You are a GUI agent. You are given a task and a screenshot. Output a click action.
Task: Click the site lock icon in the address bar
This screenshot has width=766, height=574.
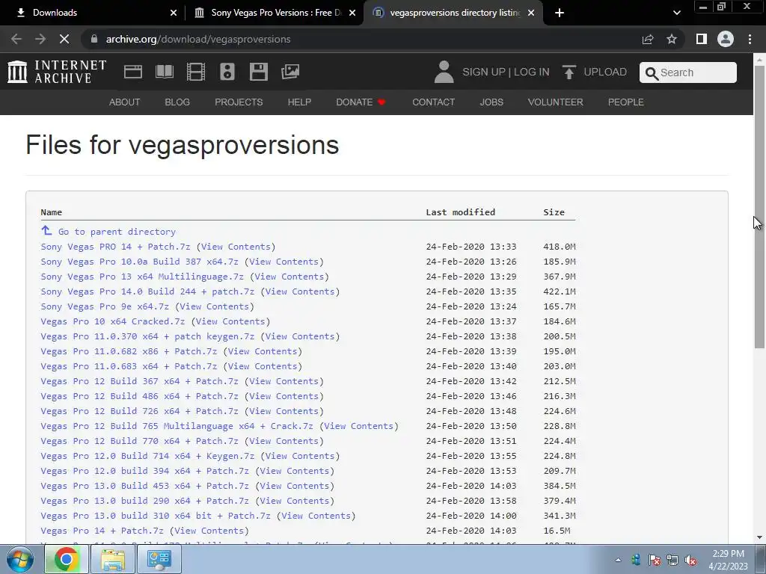94,39
